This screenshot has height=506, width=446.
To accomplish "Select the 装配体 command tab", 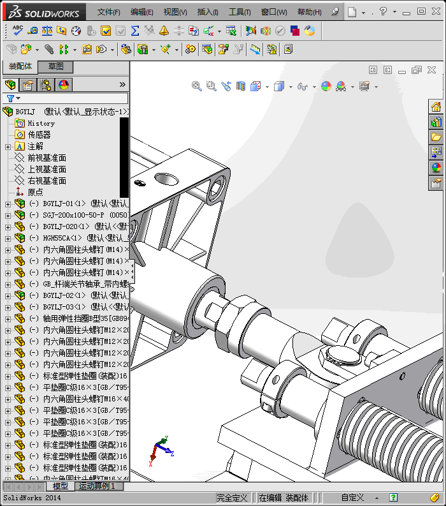I will coord(20,66).
